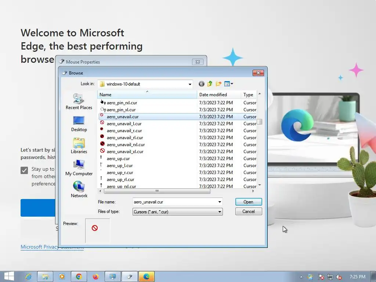Show hidden system tray icons
Viewport: 376px width, 282px height.
tap(301, 277)
